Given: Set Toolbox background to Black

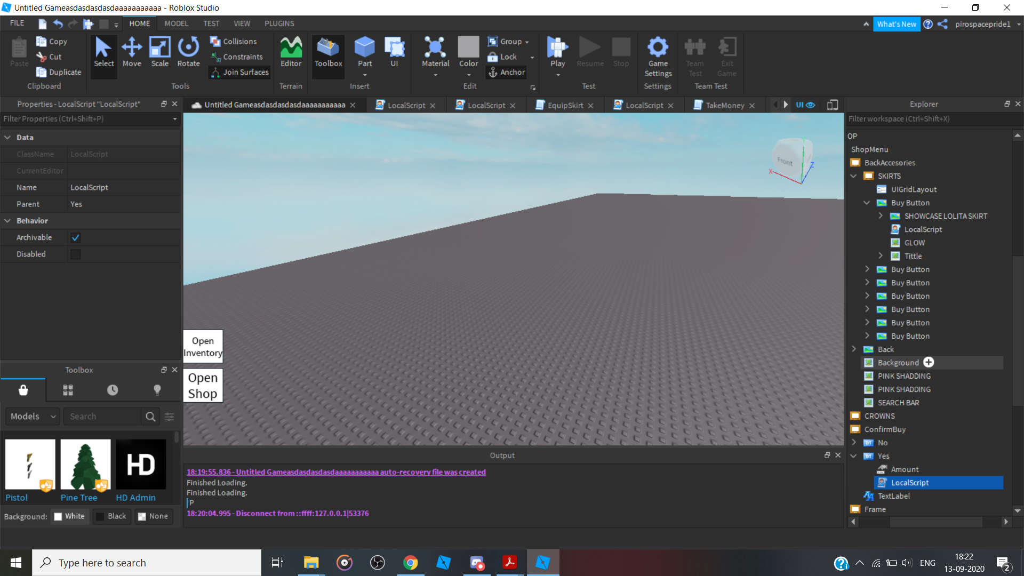Looking at the screenshot, I should (x=111, y=516).
